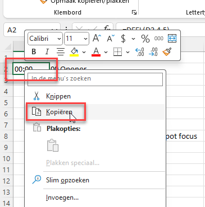
Task: Click the menu search field
Action: tap(95, 79)
